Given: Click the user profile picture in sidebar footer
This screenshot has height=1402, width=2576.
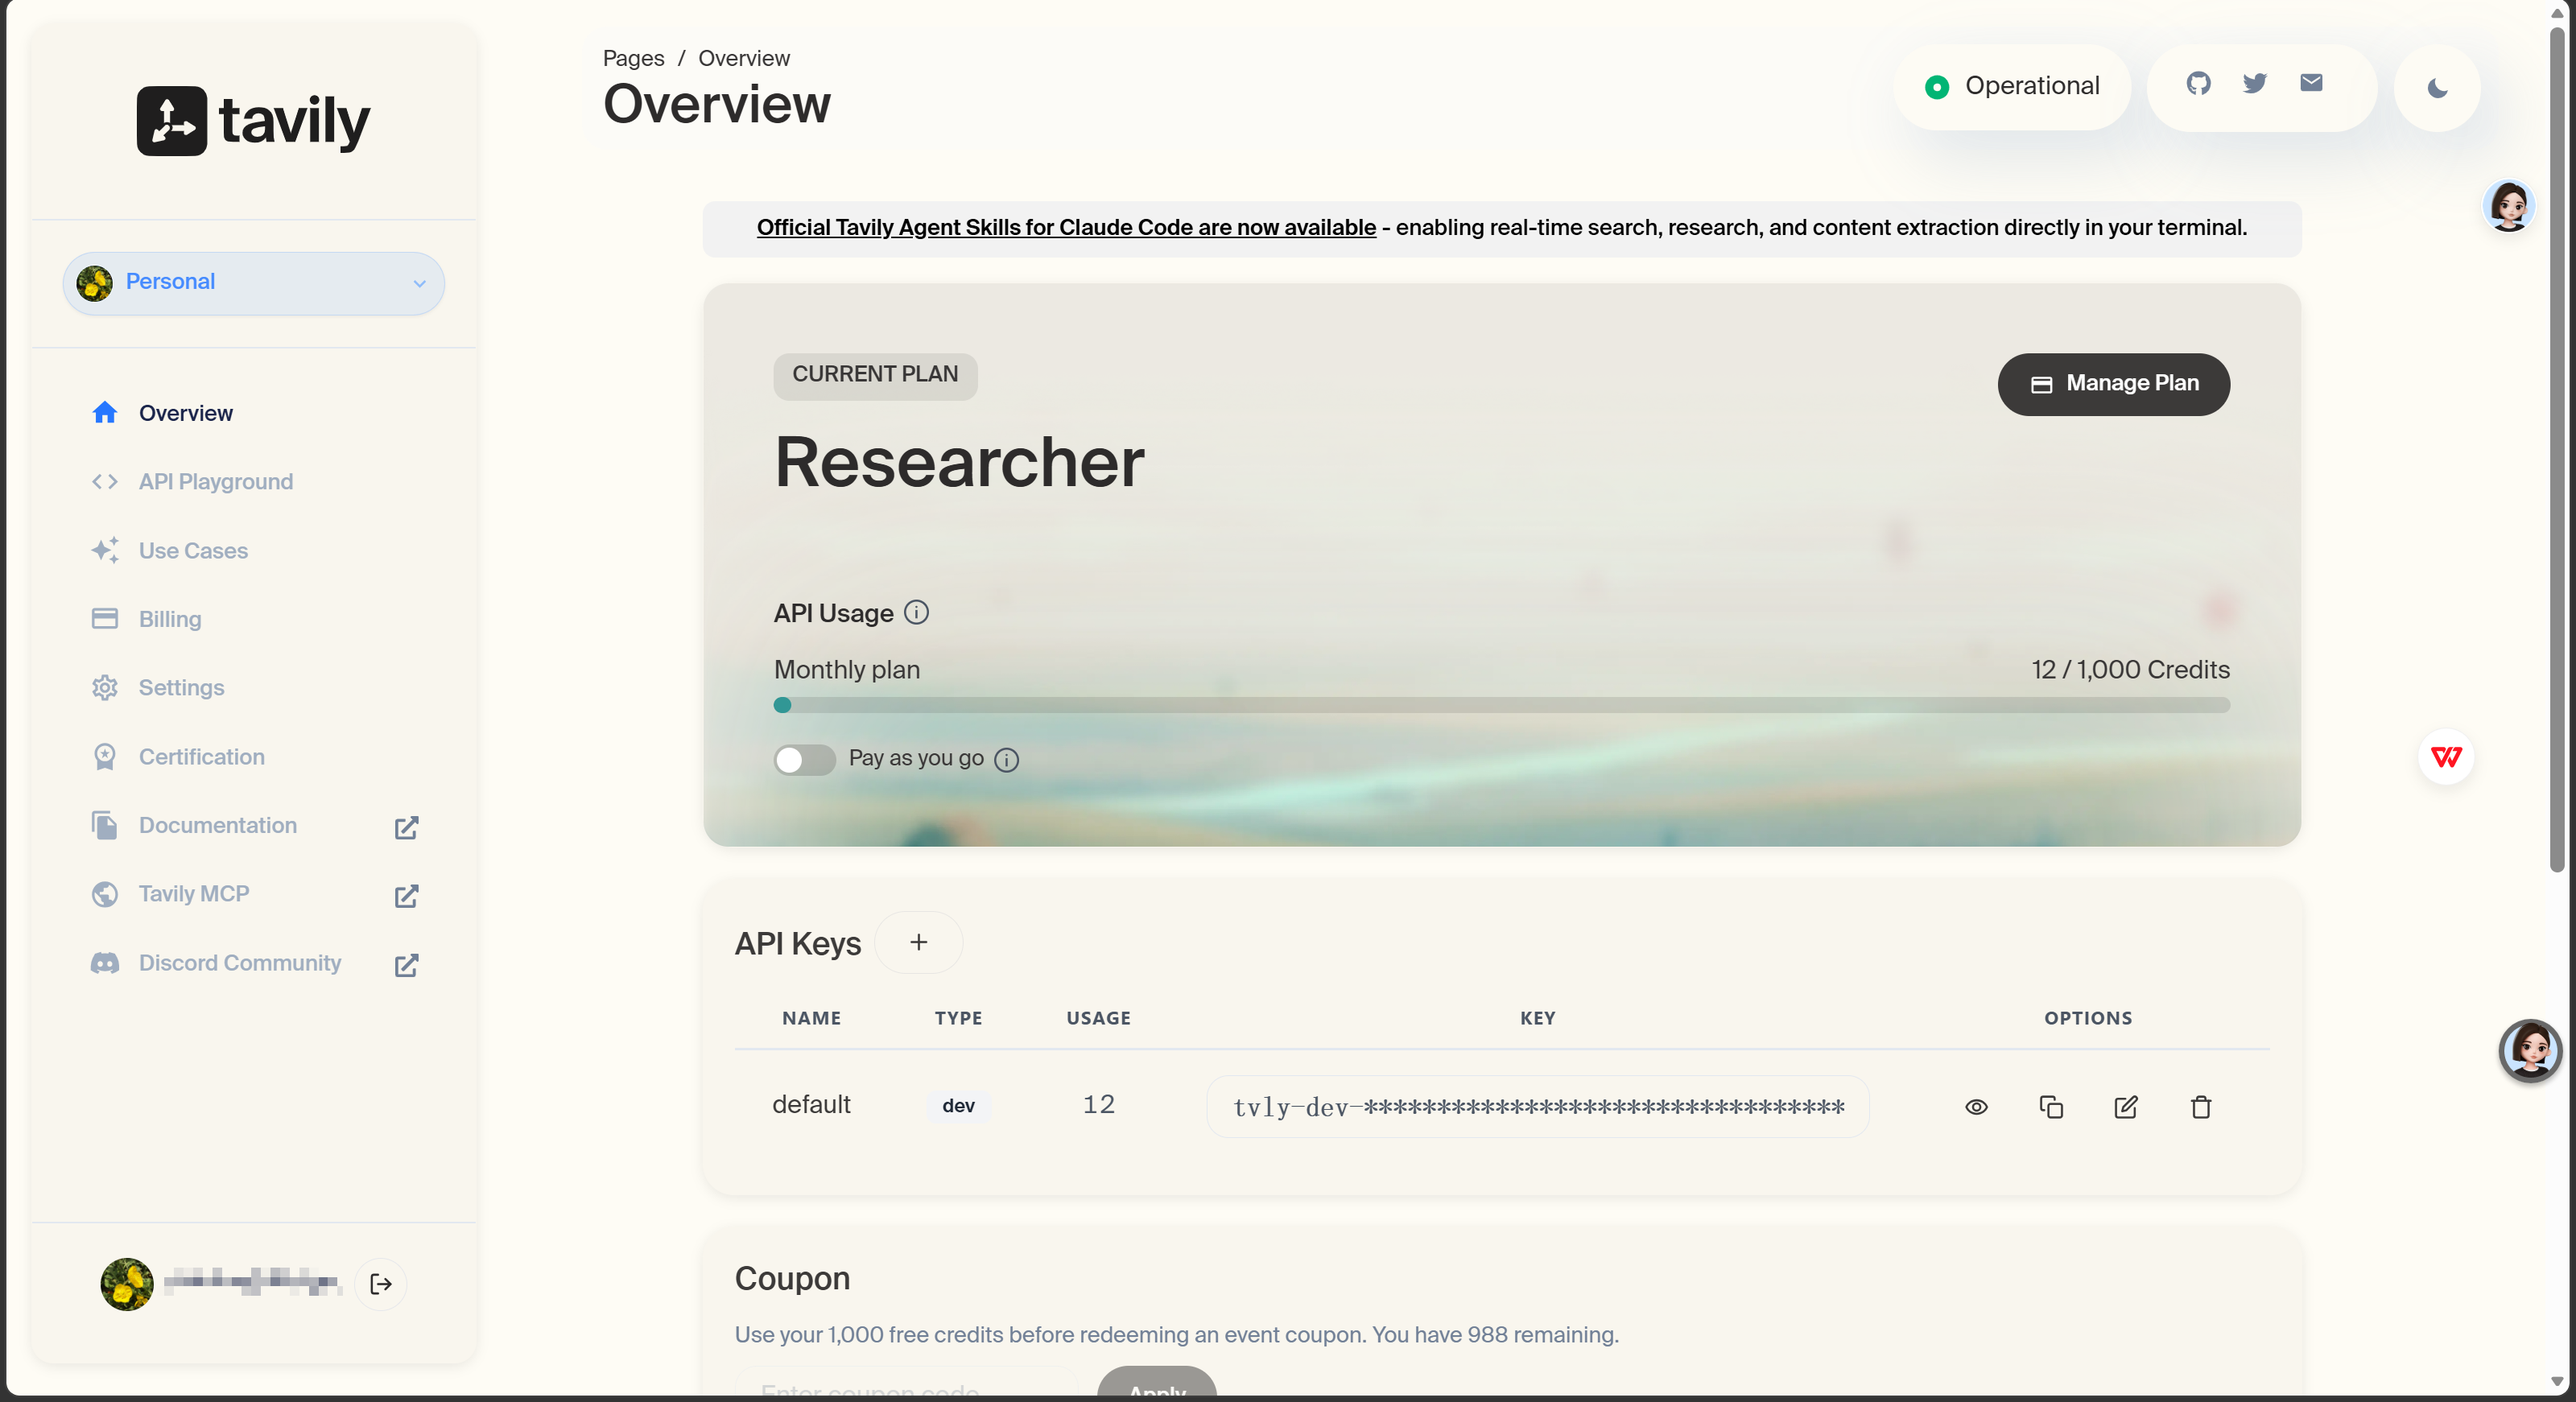Looking at the screenshot, I should (127, 1284).
